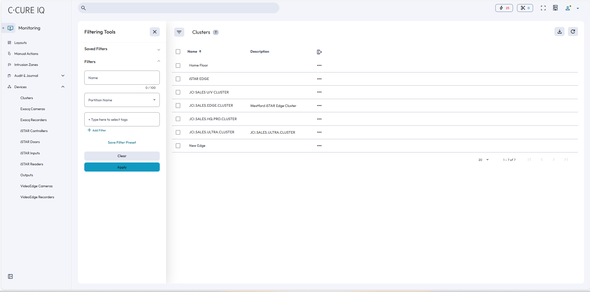Toggle the filter panel icon beside Clusters

(x=179, y=32)
